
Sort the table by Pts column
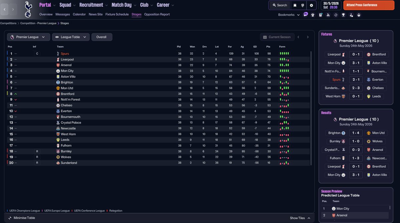(268, 47)
